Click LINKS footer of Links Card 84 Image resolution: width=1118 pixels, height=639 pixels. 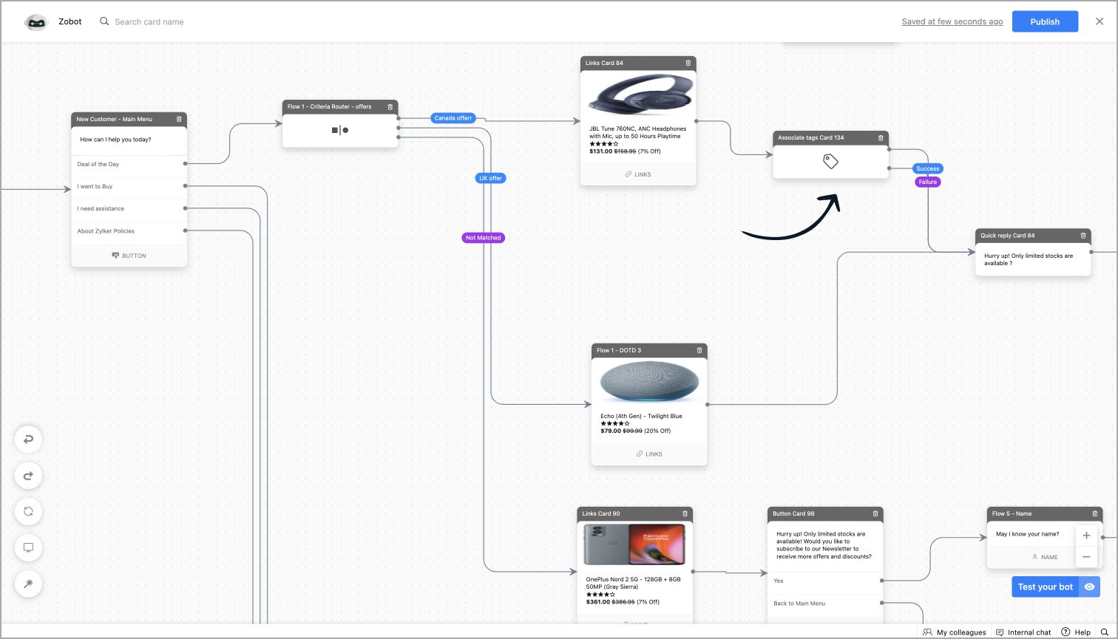tap(638, 174)
